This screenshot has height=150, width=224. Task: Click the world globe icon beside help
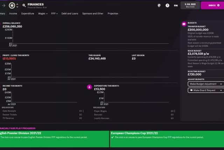point(159,6)
